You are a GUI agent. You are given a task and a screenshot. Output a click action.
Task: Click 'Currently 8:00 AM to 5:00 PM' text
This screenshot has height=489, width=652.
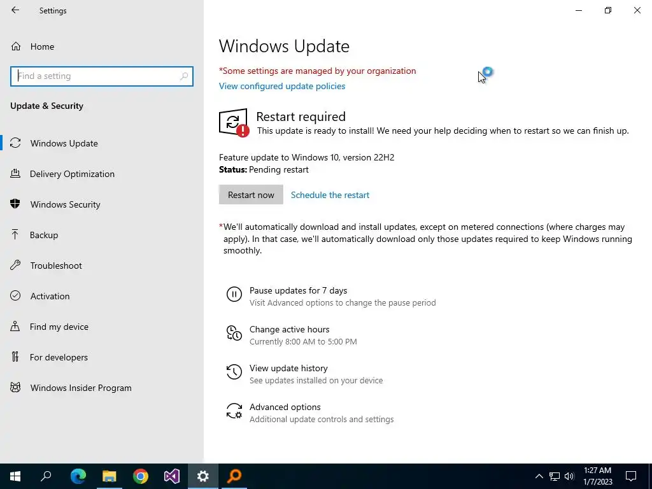(x=303, y=342)
